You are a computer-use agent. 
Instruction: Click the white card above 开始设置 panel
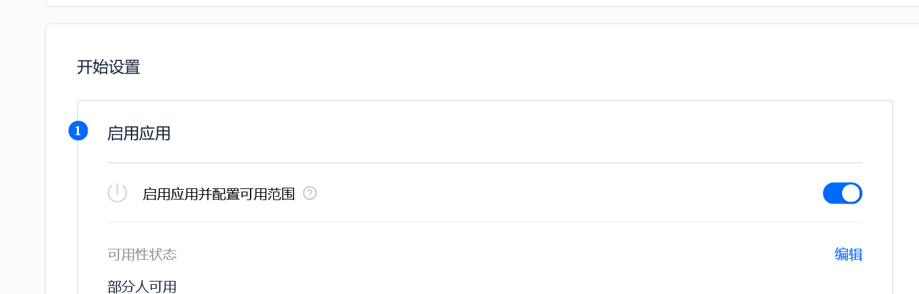(x=460, y=3)
